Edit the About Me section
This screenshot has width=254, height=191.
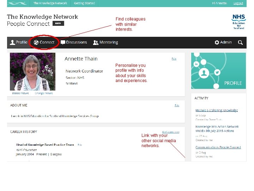[x=177, y=105]
